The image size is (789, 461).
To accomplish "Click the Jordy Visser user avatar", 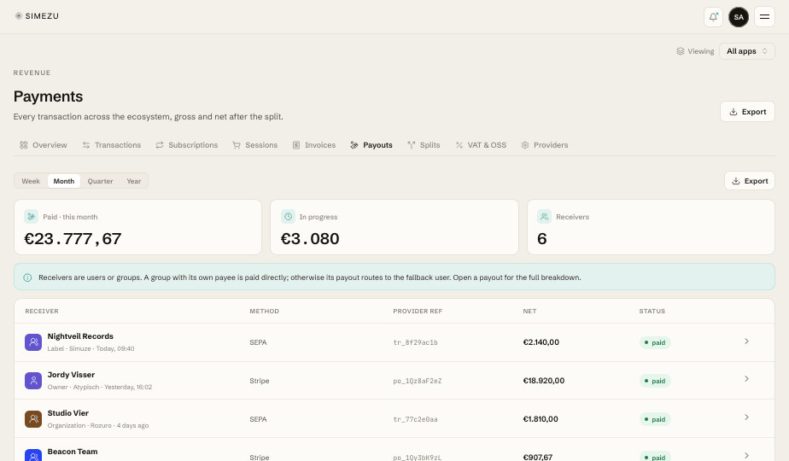I will [x=33, y=381].
